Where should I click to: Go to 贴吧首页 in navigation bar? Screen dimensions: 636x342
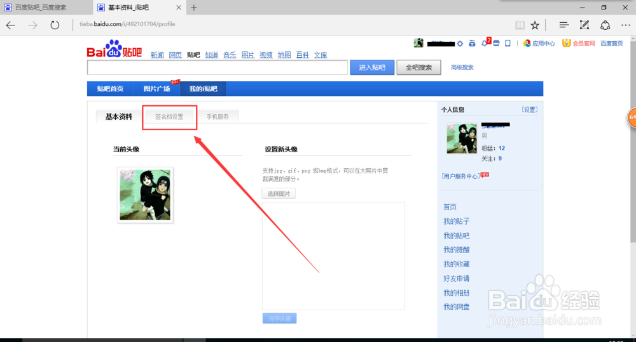(110, 89)
